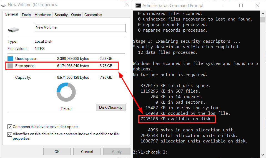Click the blue Used space color square
266x158 pixels.
(10, 58)
